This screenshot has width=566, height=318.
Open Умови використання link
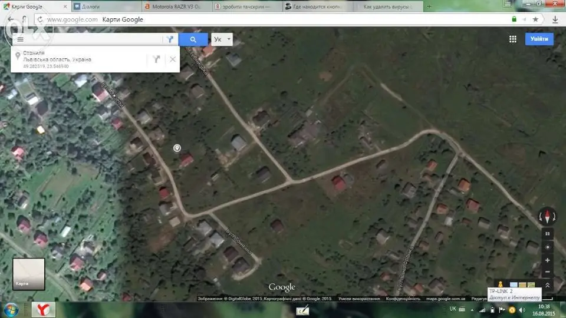pos(359,299)
